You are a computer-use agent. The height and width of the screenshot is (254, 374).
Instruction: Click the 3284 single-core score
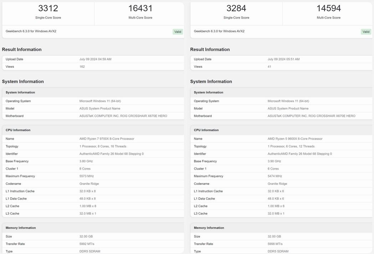click(x=236, y=8)
